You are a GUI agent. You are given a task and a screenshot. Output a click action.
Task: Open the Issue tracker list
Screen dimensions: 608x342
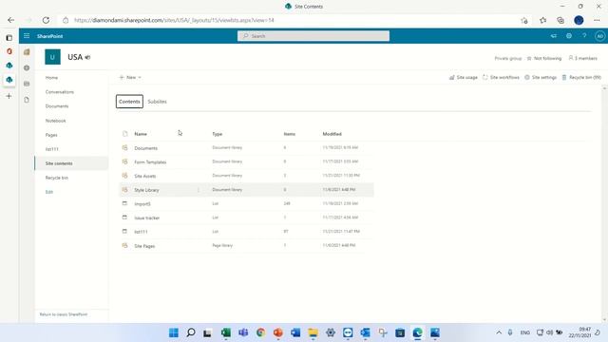(x=147, y=218)
